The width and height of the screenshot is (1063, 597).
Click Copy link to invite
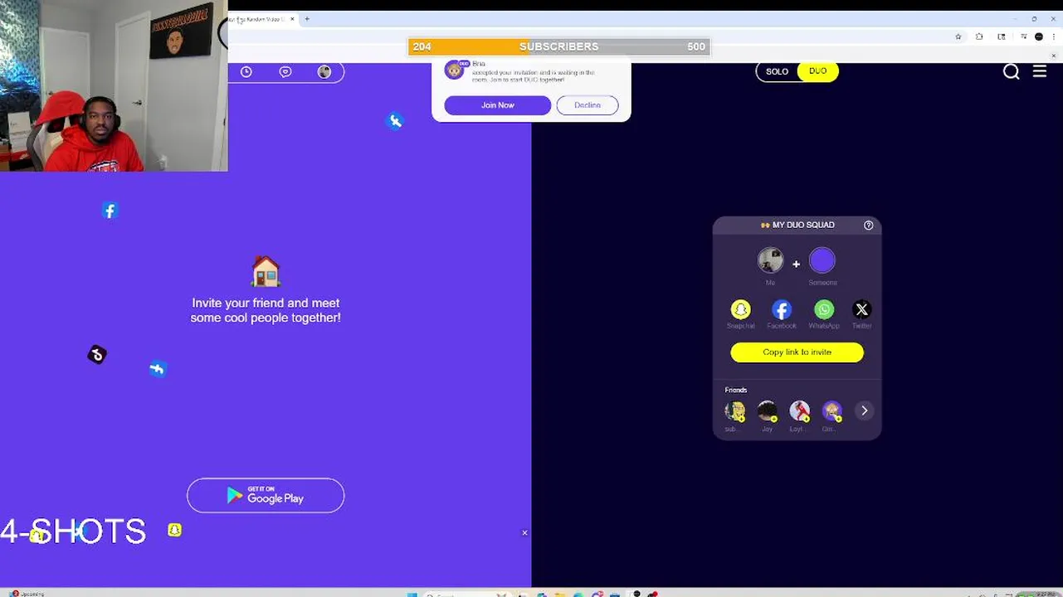pyautogui.click(x=797, y=352)
